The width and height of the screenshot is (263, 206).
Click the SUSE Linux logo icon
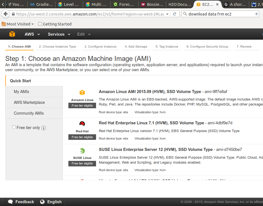point(82,151)
